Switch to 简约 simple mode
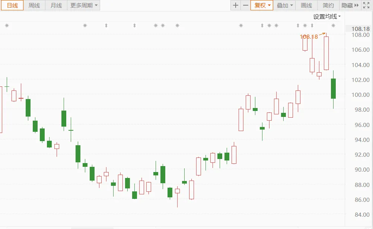This screenshot has height=229, width=373. [328, 5]
